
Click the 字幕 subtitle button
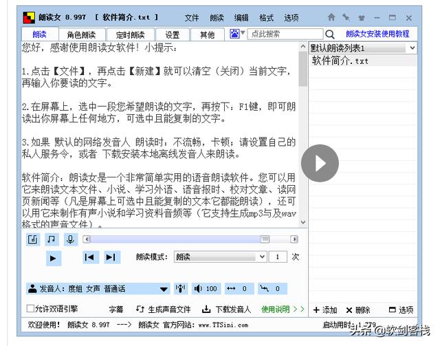[116, 310]
